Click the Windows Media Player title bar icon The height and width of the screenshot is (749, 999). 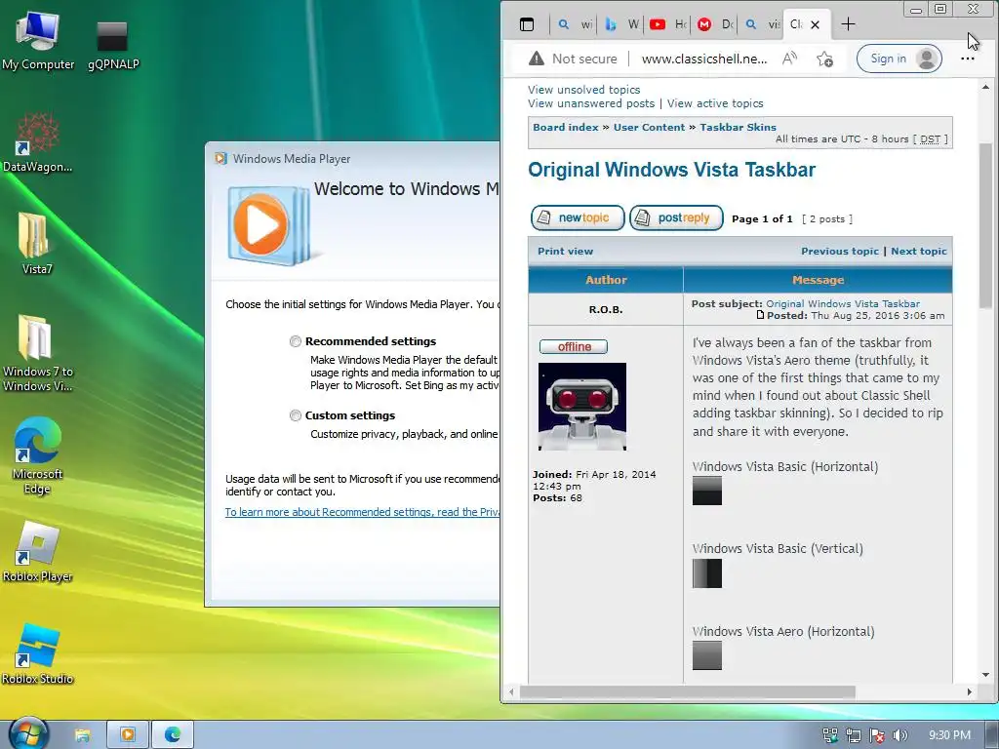pos(221,159)
